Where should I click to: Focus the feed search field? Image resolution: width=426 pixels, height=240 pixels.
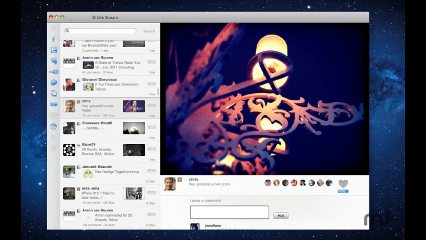click(x=100, y=31)
